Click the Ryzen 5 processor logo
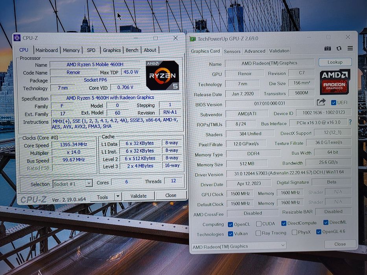The image size is (367, 275). [162, 75]
